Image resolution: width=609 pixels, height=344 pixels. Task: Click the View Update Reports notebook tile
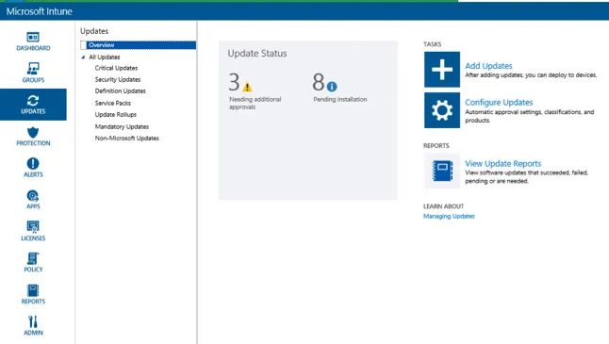point(442,171)
